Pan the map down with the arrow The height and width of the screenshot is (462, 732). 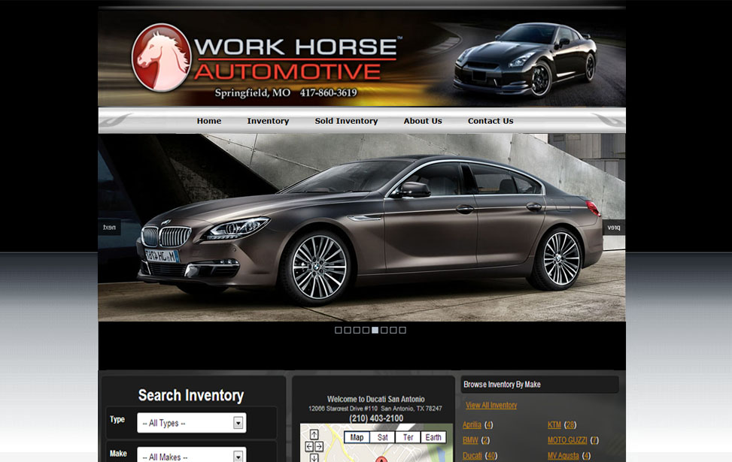[x=314, y=457]
